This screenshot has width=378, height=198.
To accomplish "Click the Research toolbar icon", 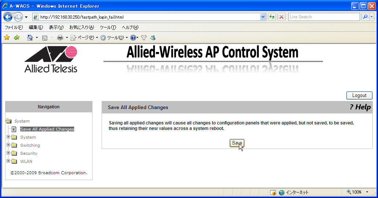I will click(144, 38).
